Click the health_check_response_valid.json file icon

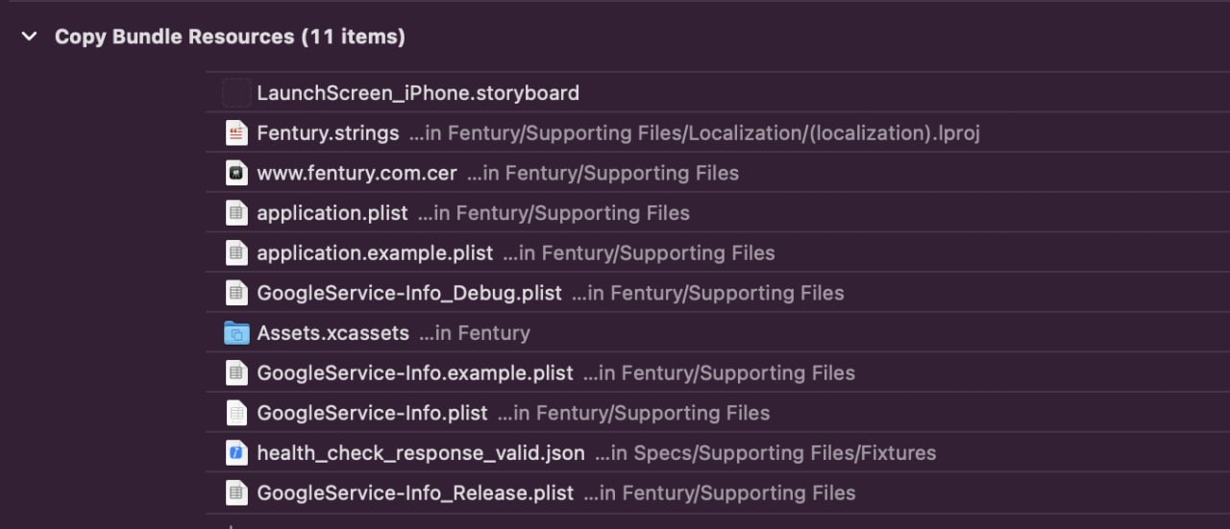236,453
